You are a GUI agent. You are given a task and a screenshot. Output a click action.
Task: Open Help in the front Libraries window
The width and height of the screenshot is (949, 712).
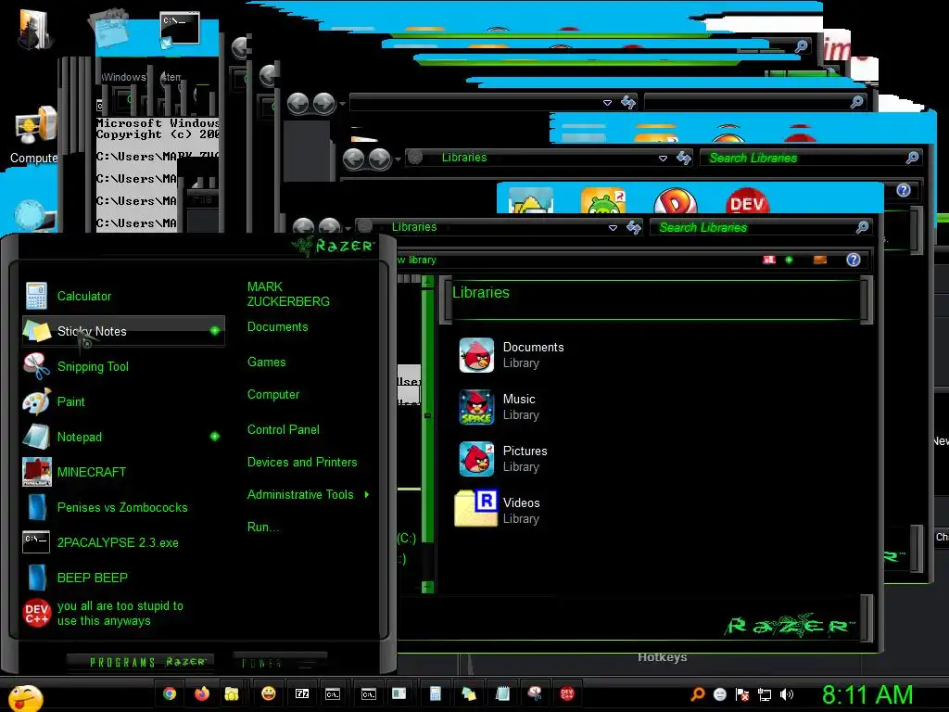click(x=854, y=260)
